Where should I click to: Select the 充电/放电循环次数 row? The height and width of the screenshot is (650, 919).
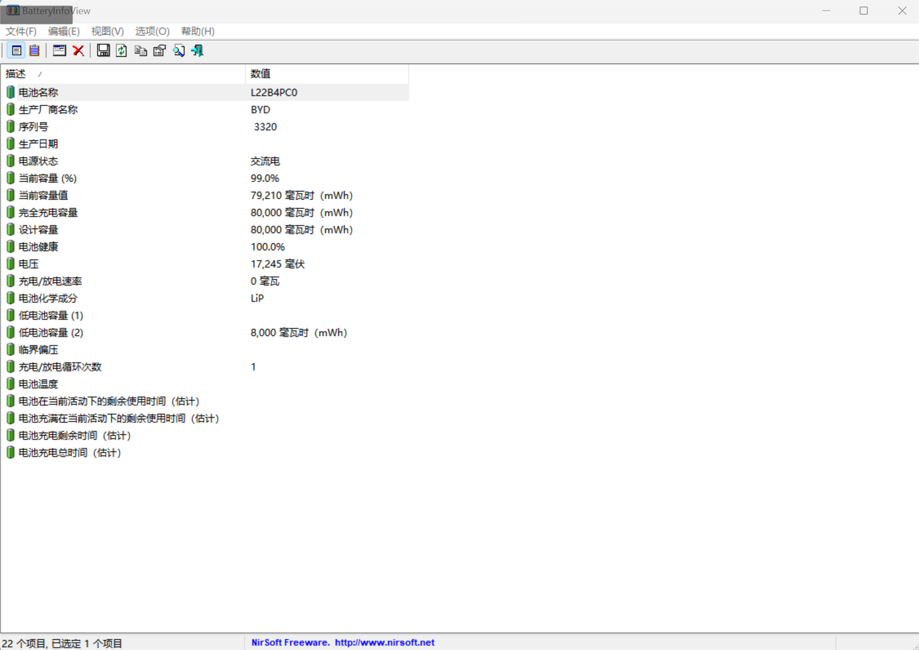[60, 367]
